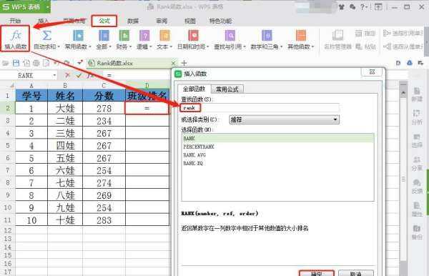The height and width of the screenshot is (276, 429).
Task: Open the category dropdown showing 推荐
Action: click(284, 119)
